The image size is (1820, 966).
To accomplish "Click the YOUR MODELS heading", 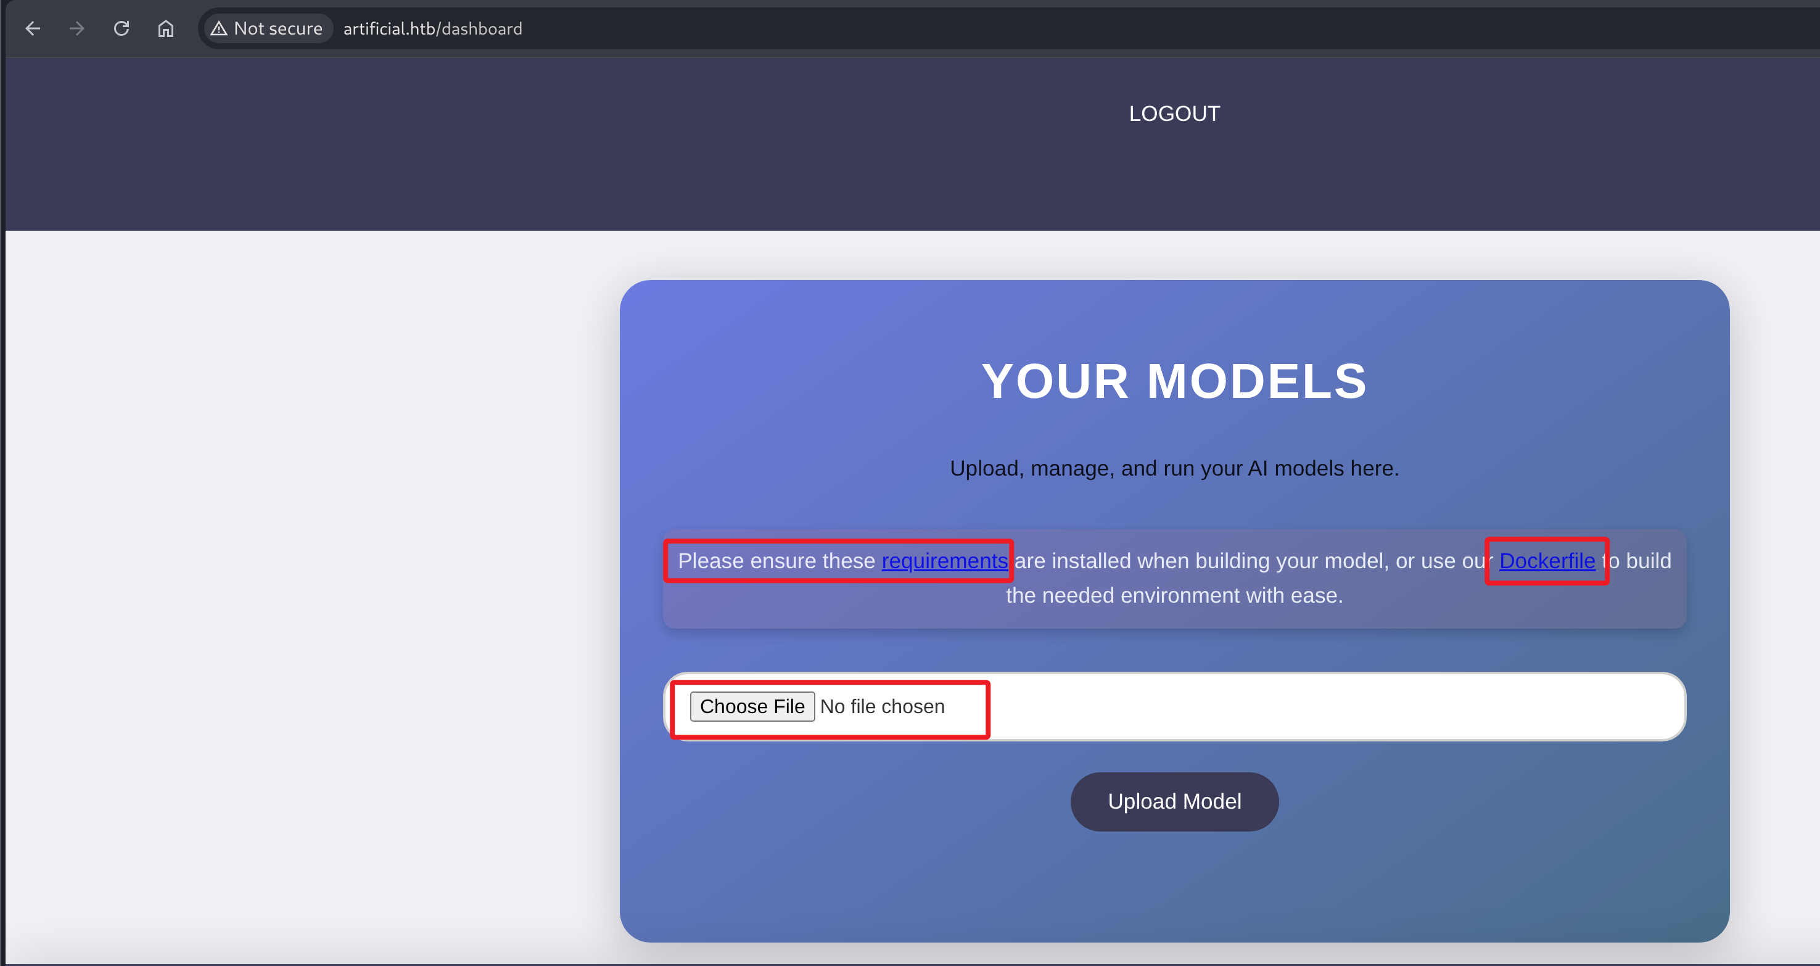I will [1174, 381].
